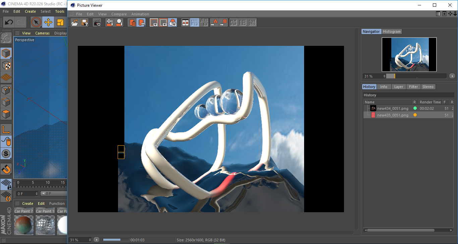Open Picture Viewer File menu
The height and width of the screenshot is (244, 458).
click(79, 14)
